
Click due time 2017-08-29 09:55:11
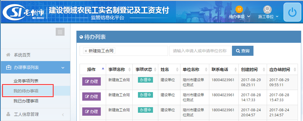tap(279, 82)
